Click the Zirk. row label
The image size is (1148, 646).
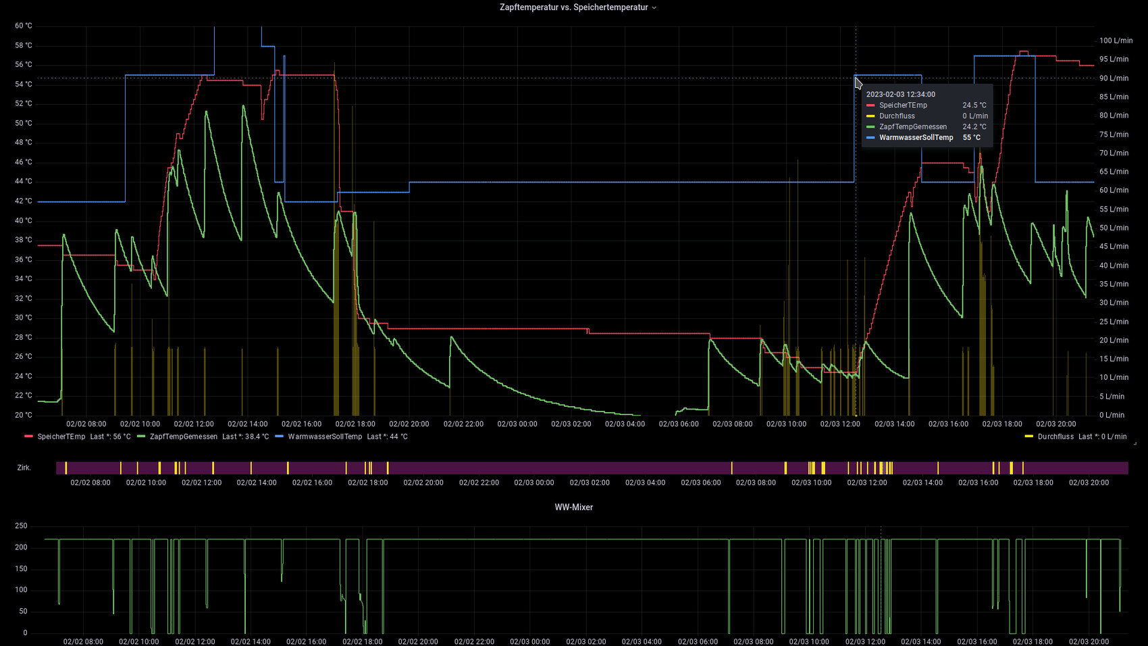click(24, 468)
